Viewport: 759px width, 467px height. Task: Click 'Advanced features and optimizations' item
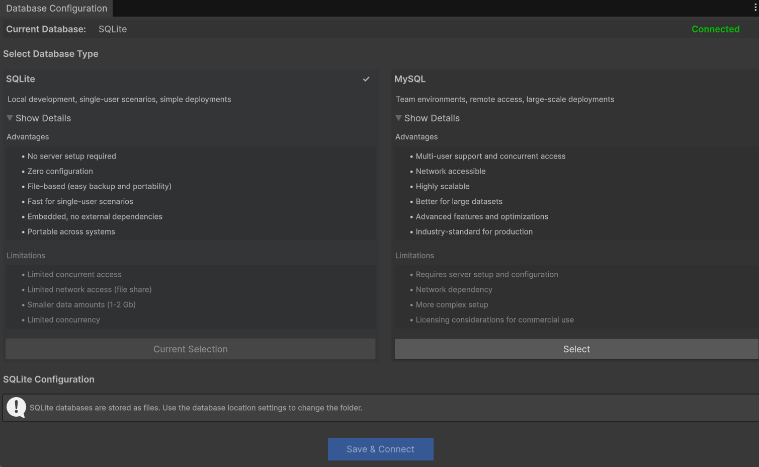(482, 217)
